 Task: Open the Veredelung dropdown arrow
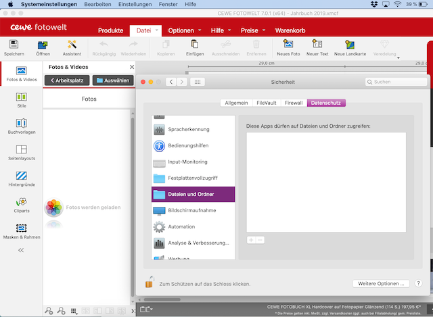pos(398,58)
